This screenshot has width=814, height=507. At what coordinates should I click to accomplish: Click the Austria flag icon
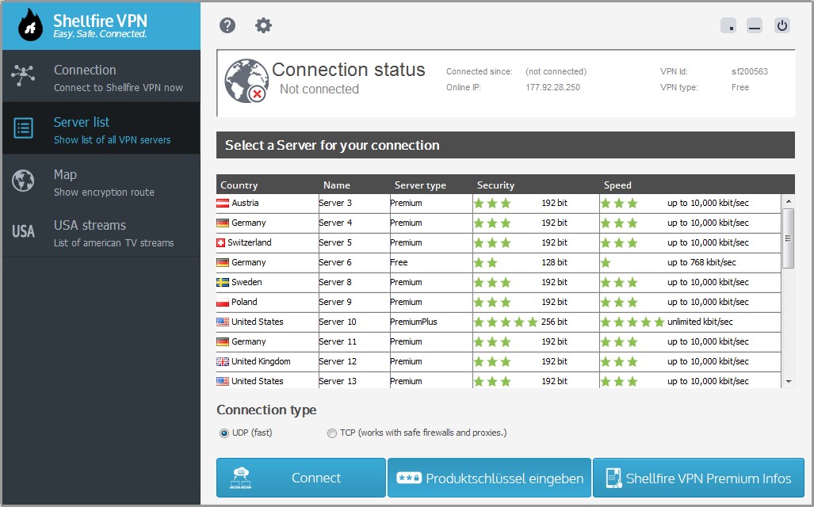point(223,204)
